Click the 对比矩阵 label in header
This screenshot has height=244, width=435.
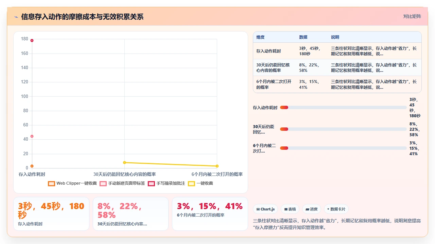tap(412, 16)
